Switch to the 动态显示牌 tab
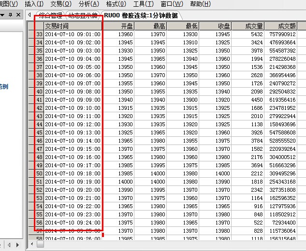 click(83, 16)
